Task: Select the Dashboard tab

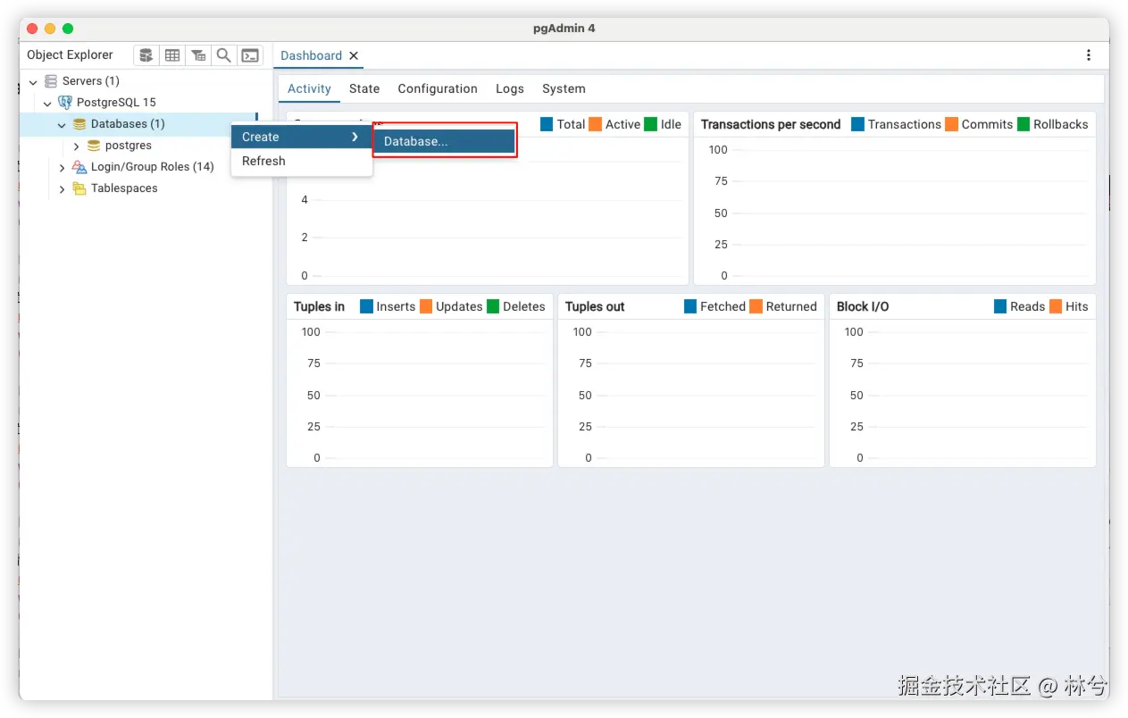Action: (x=311, y=55)
